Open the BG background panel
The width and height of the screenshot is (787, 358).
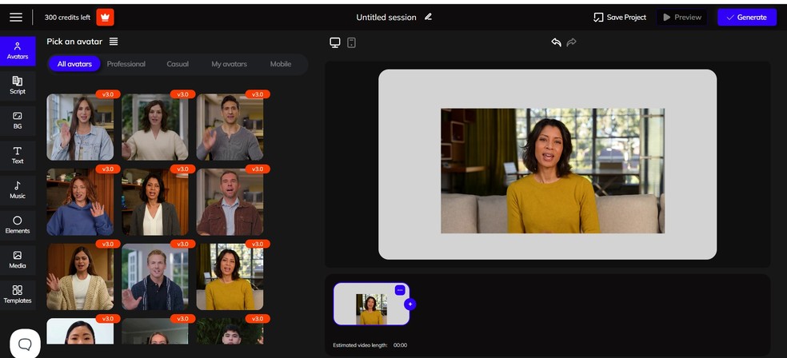point(18,119)
